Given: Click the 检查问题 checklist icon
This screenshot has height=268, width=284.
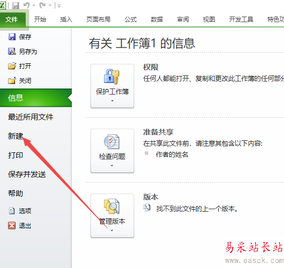Looking at the screenshot, I should (112, 141).
